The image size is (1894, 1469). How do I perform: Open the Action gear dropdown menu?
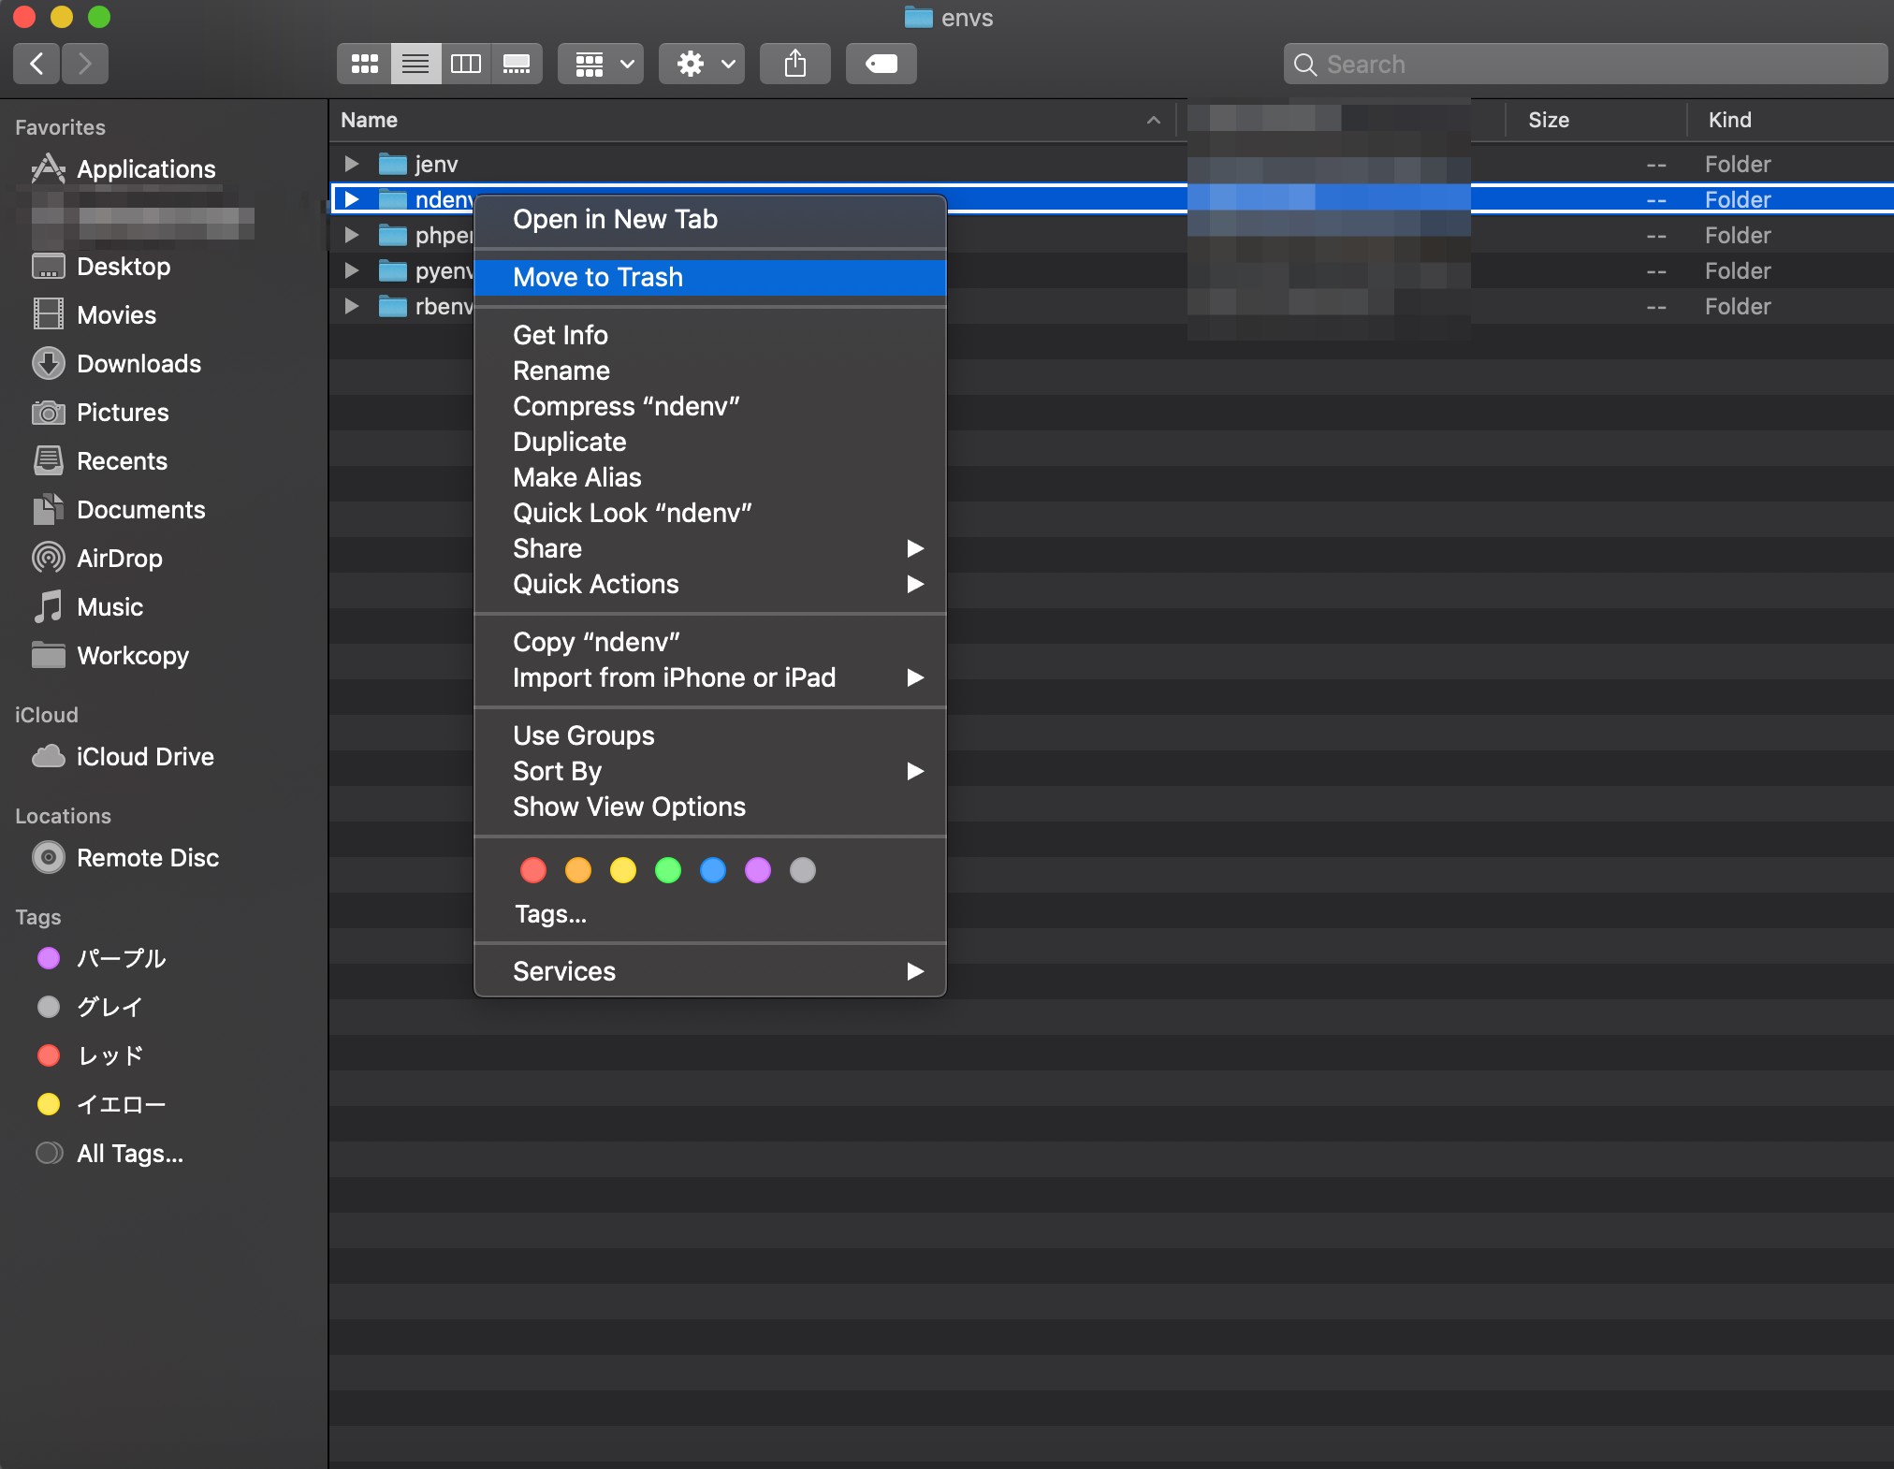pos(702,64)
